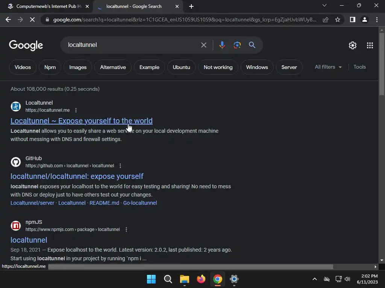Open the clock showing 2:02 PM
Viewport: 385px width, 288px height.
click(x=367, y=279)
